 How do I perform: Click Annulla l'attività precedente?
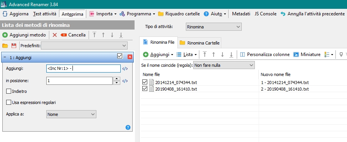click(x=312, y=14)
